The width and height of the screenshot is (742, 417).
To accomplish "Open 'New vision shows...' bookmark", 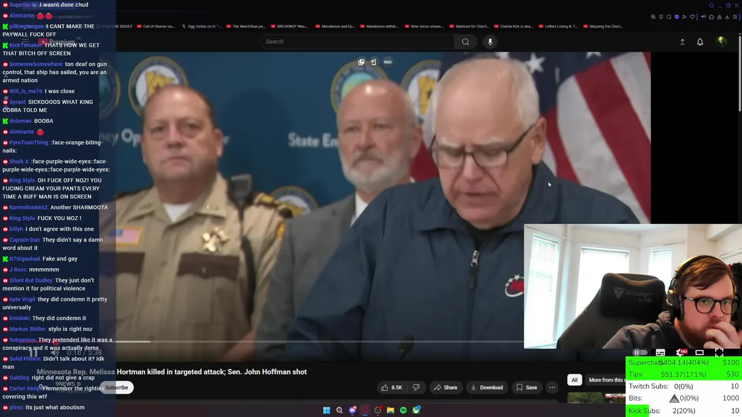I will (424, 26).
